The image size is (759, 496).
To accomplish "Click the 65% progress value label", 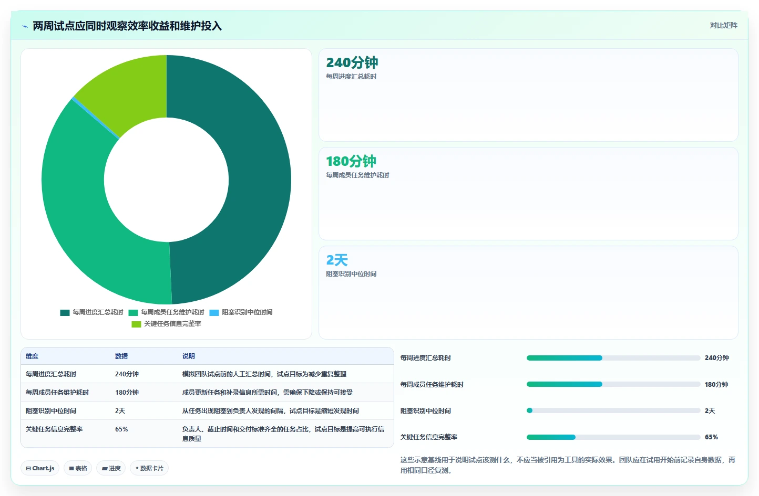I will pos(711,437).
